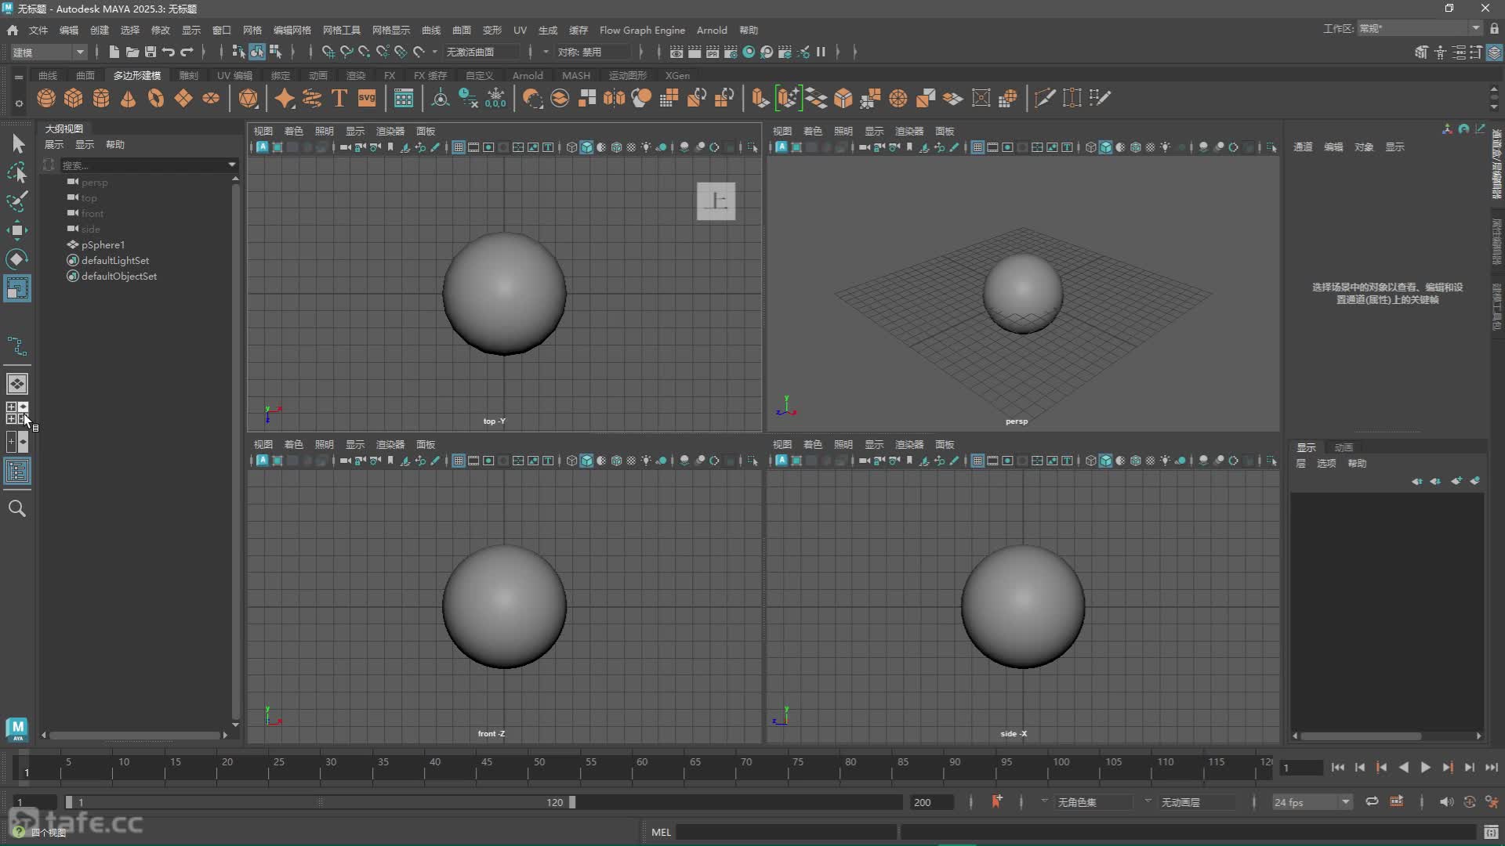Activate the Move tool in toolbox
Image resolution: width=1505 pixels, height=846 pixels.
point(17,230)
